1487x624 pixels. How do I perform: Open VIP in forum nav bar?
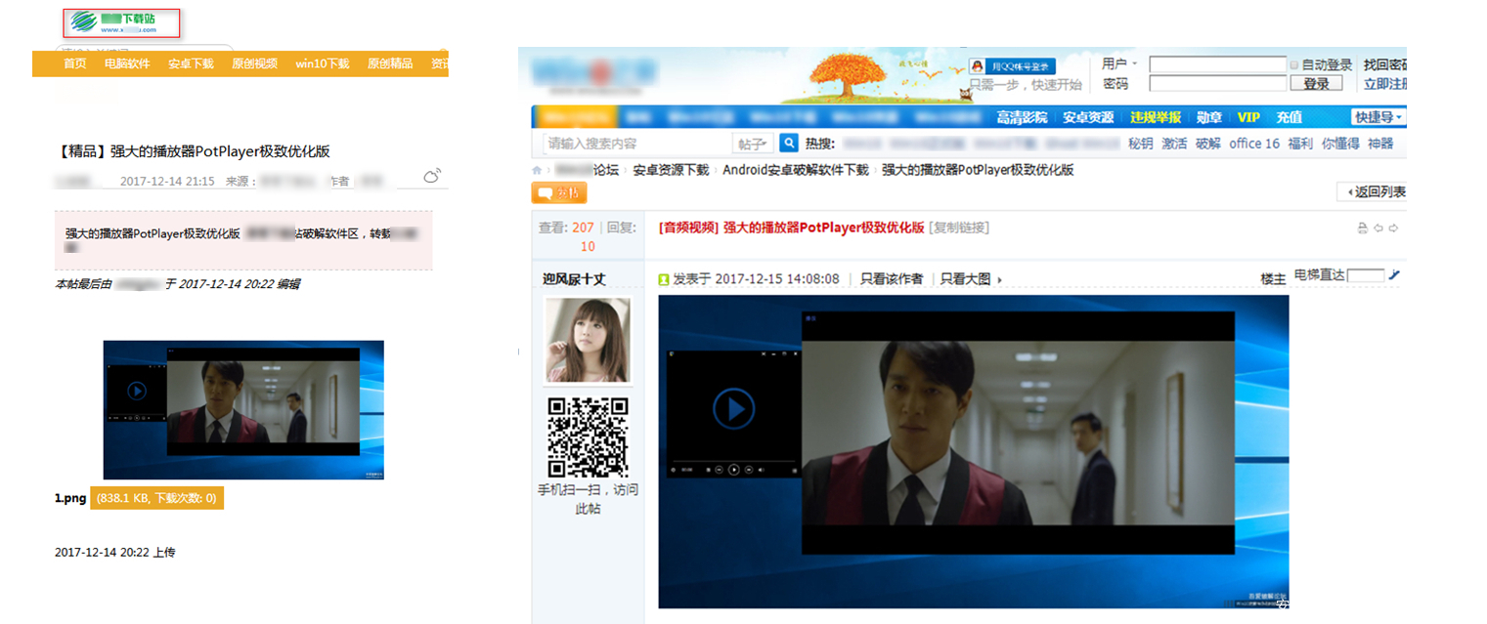pos(1248,117)
